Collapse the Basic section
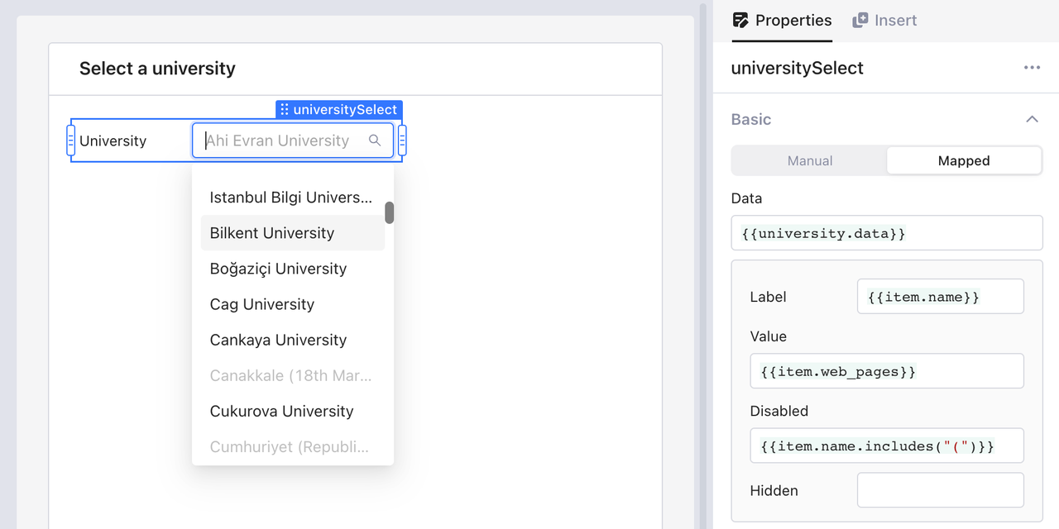The image size is (1059, 529). pyautogui.click(x=1032, y=120)
